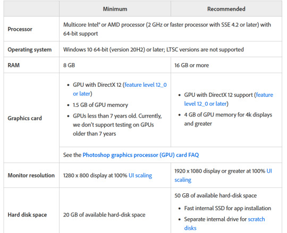Screen dimensions: 287x233
Task: Click the 'disks' link below scratch
Action: [190, 228]
